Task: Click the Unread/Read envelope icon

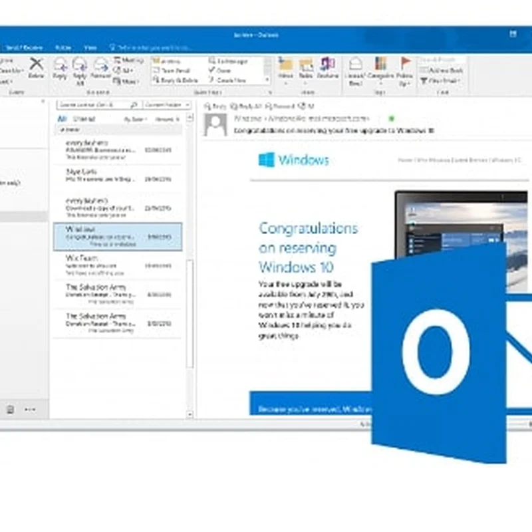Action: pyautogui.click(x=356, y=67)
